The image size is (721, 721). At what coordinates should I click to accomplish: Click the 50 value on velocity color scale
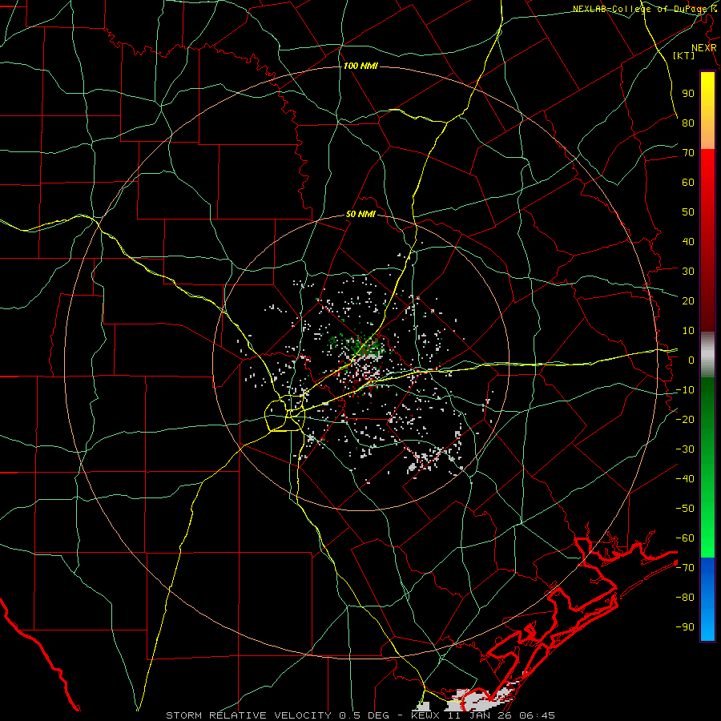point(688,212)
